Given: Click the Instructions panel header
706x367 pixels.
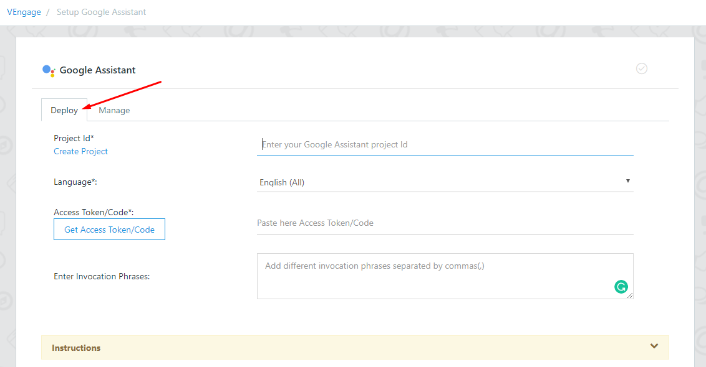Looking at the screenshot, I should pyautogui.click(x=355, y=347).
